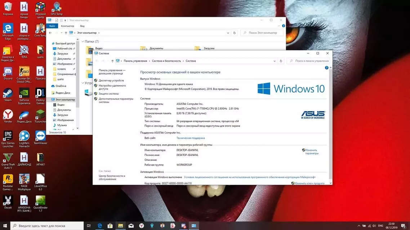This screenshot has width=410, height=230.
Task: Open Microsoft license terms link
Action: (x=249, y=177)
